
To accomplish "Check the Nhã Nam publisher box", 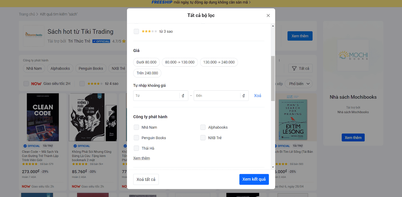I will [136, 127].
